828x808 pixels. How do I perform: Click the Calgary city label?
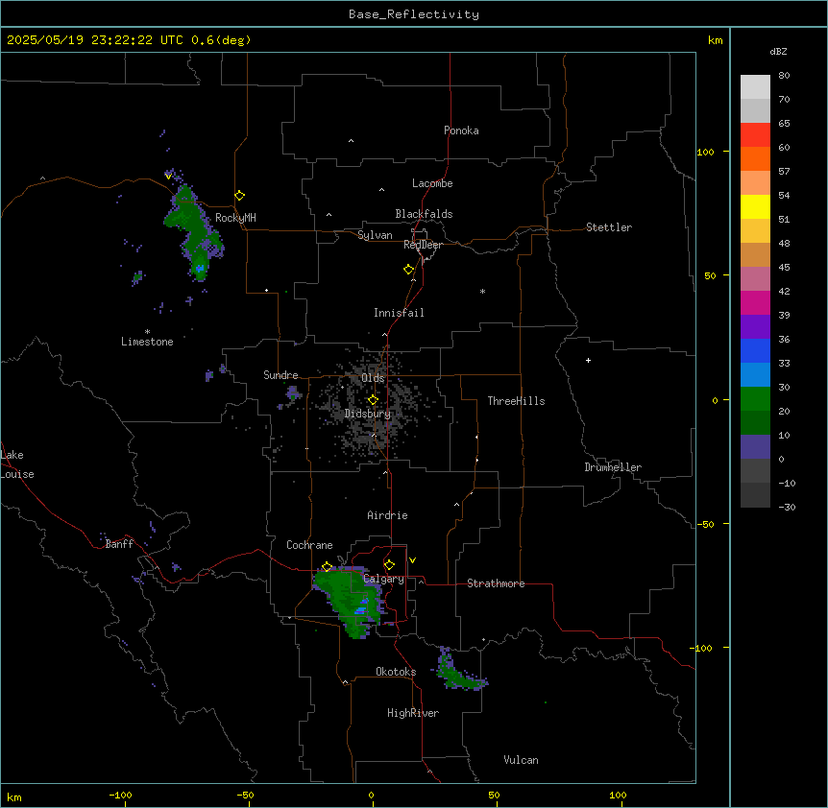coord(384,579)
